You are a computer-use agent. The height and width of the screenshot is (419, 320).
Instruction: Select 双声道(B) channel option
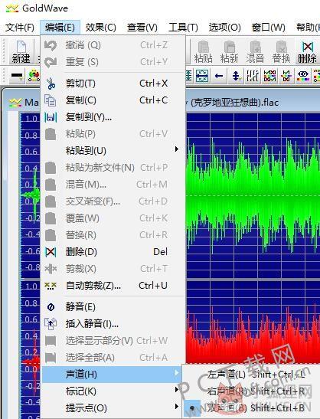click(251, 408)
